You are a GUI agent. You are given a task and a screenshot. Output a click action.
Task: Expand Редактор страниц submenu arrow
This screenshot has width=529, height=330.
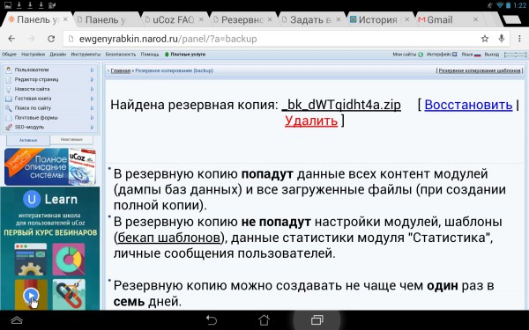(92, 79)
